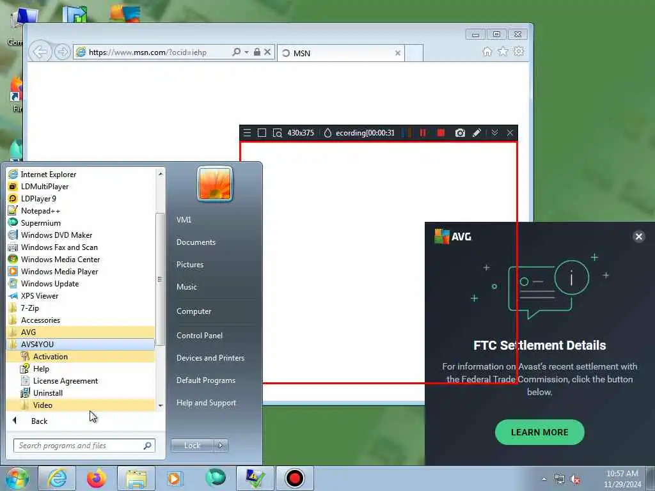
Task: Click the browser Back button
Action: tap(40, 52)
